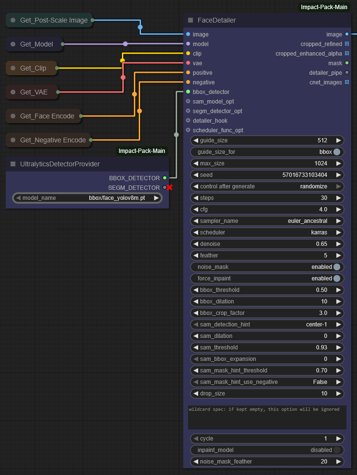Increase cycle value with right arrow
This screenshot has width=357, height=475.
tap(338, 439)
